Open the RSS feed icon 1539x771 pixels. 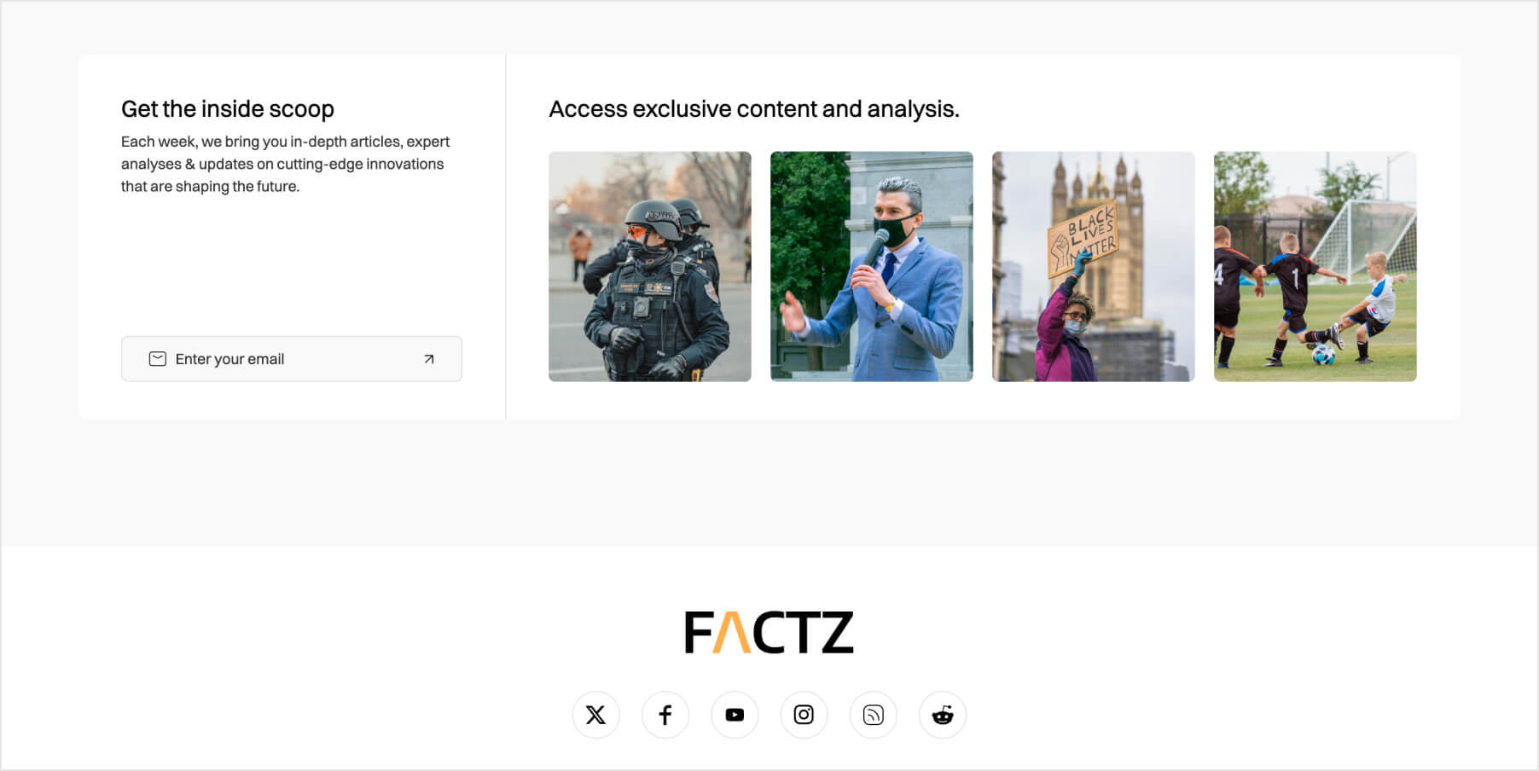tap(874, 715)
